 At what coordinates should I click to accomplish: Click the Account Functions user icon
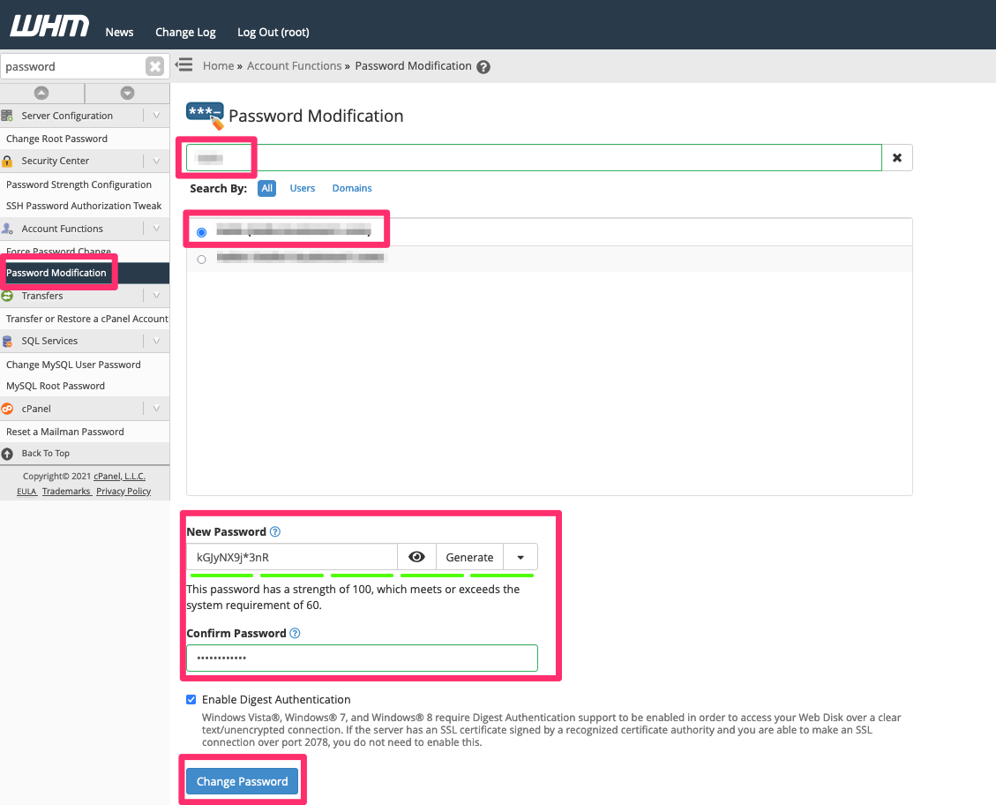[7, 228]
